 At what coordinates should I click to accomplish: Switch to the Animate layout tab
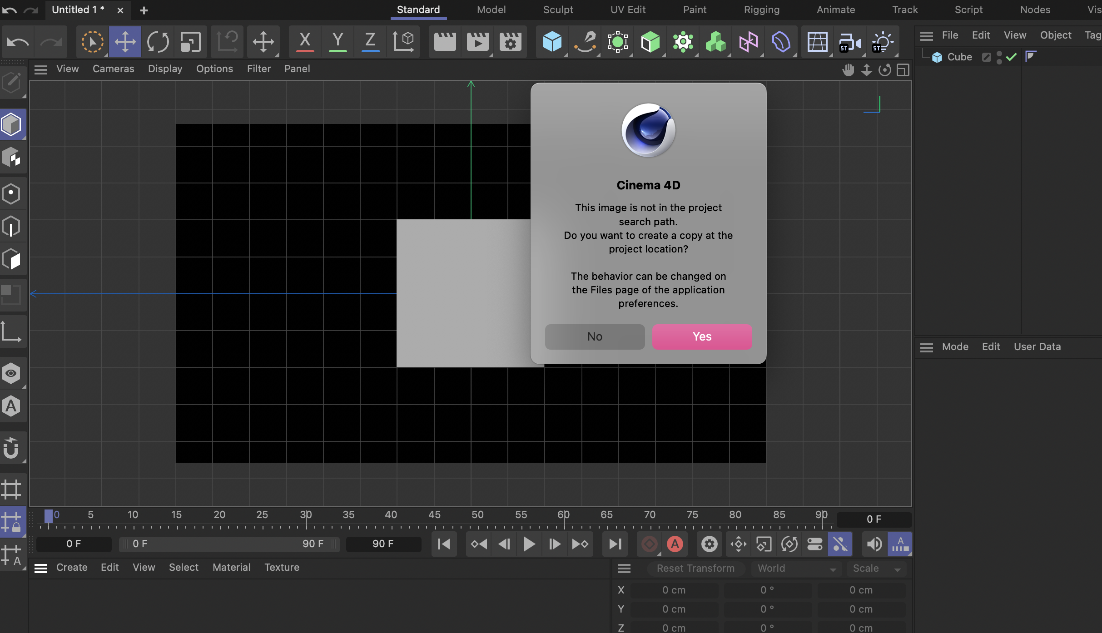pos(836,10)
